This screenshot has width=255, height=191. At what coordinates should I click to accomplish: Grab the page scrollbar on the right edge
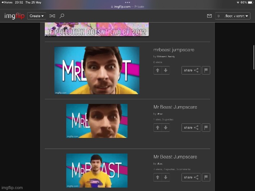[x=254, y=57]
